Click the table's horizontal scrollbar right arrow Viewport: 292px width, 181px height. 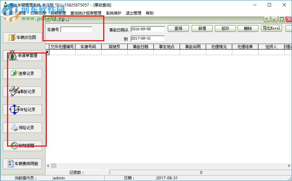(289, 166)
